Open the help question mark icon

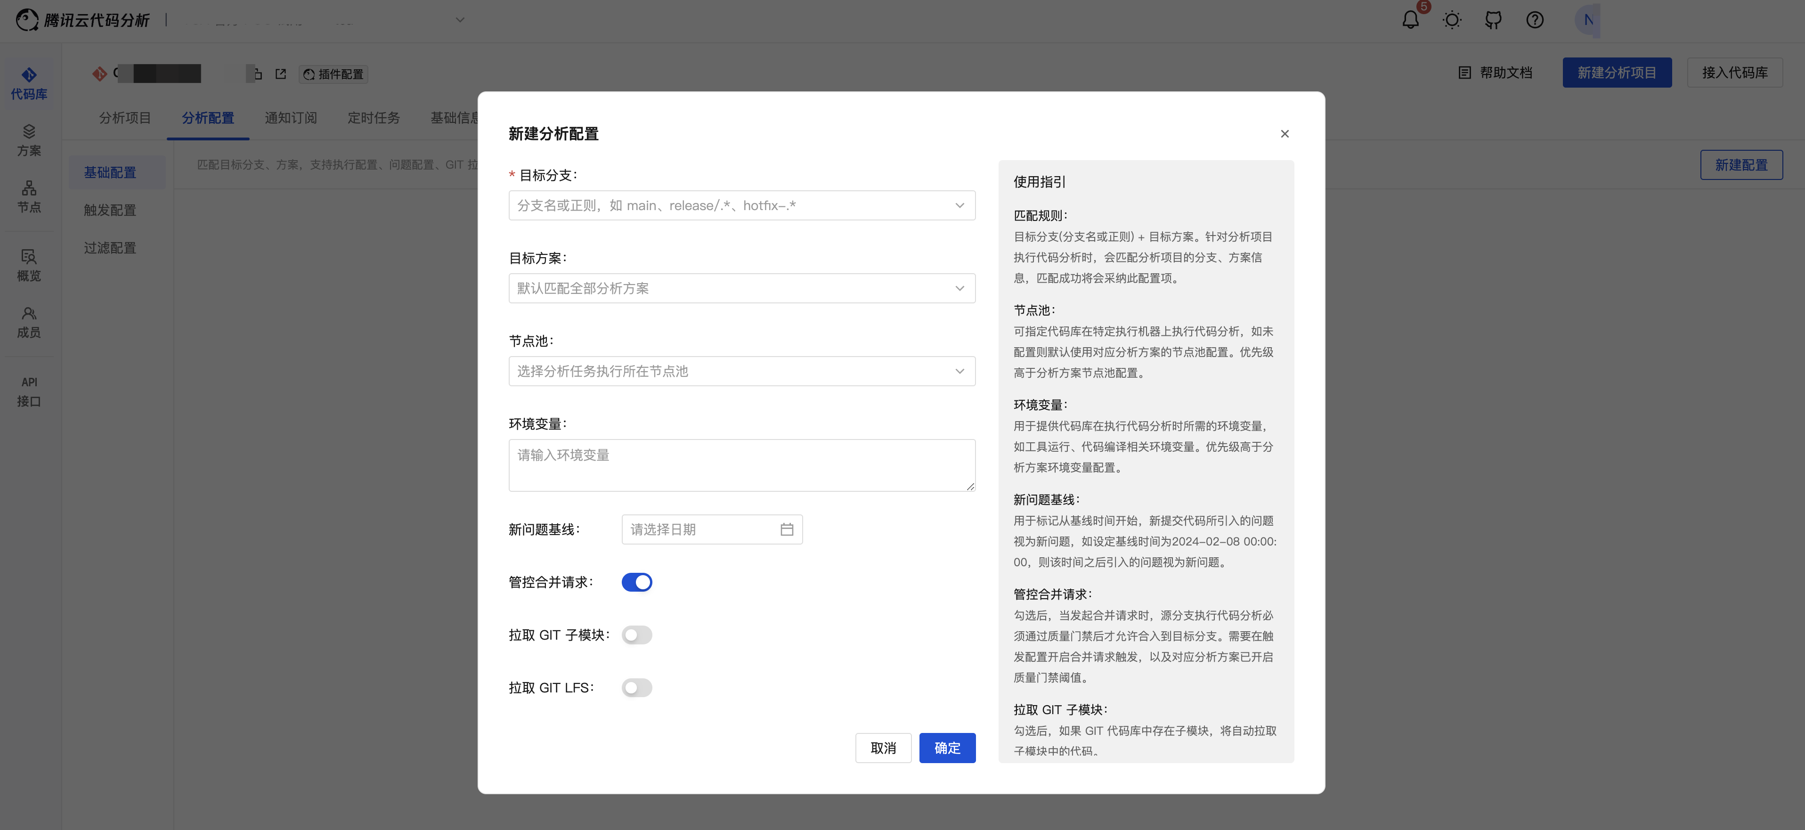pos(1535,20)
